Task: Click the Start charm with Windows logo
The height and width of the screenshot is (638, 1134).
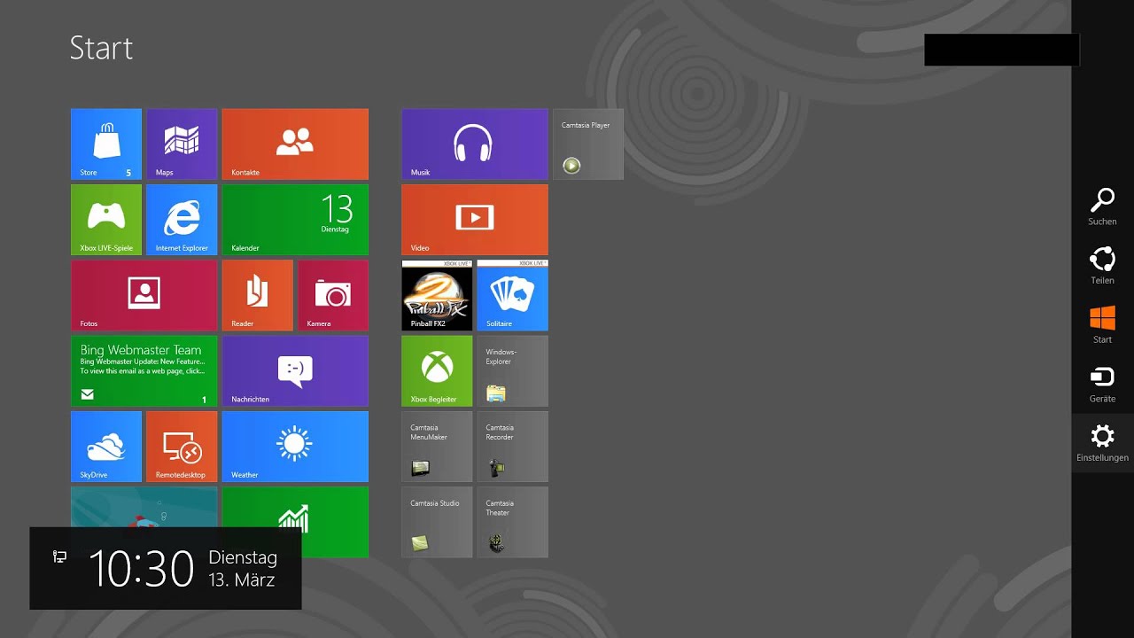Action: [1102, 325]
